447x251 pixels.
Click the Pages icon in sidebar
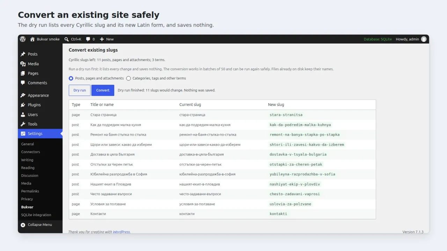pyautogui.click(x=23, y=73)
